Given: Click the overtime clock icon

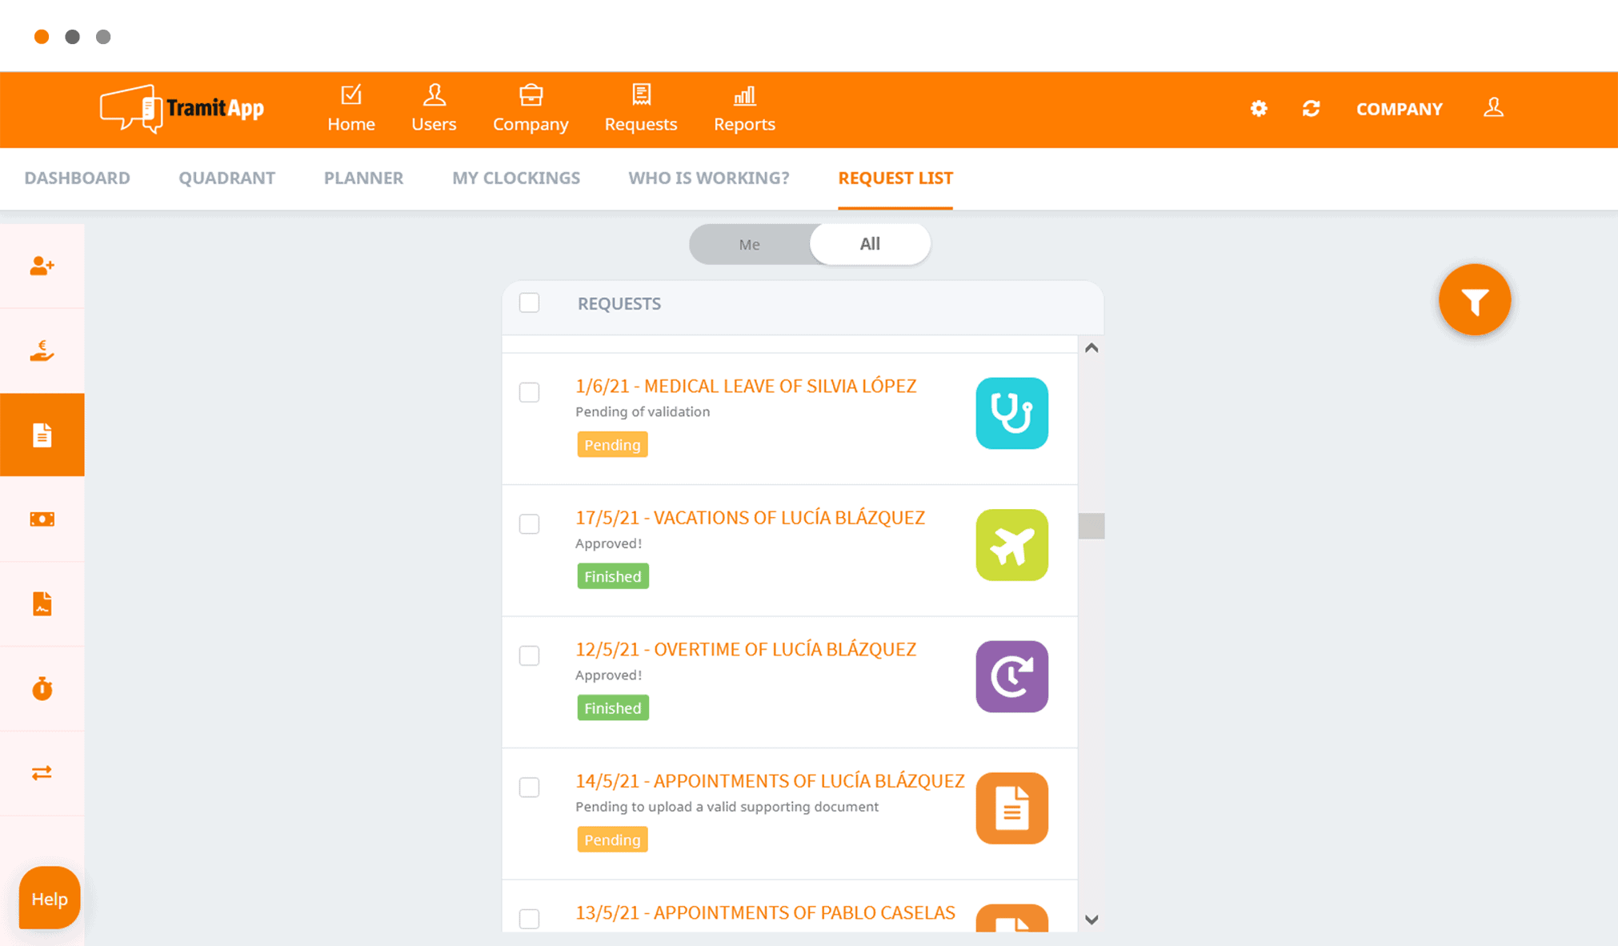Looking at the screenshot, I should [x=1011, y=676].
